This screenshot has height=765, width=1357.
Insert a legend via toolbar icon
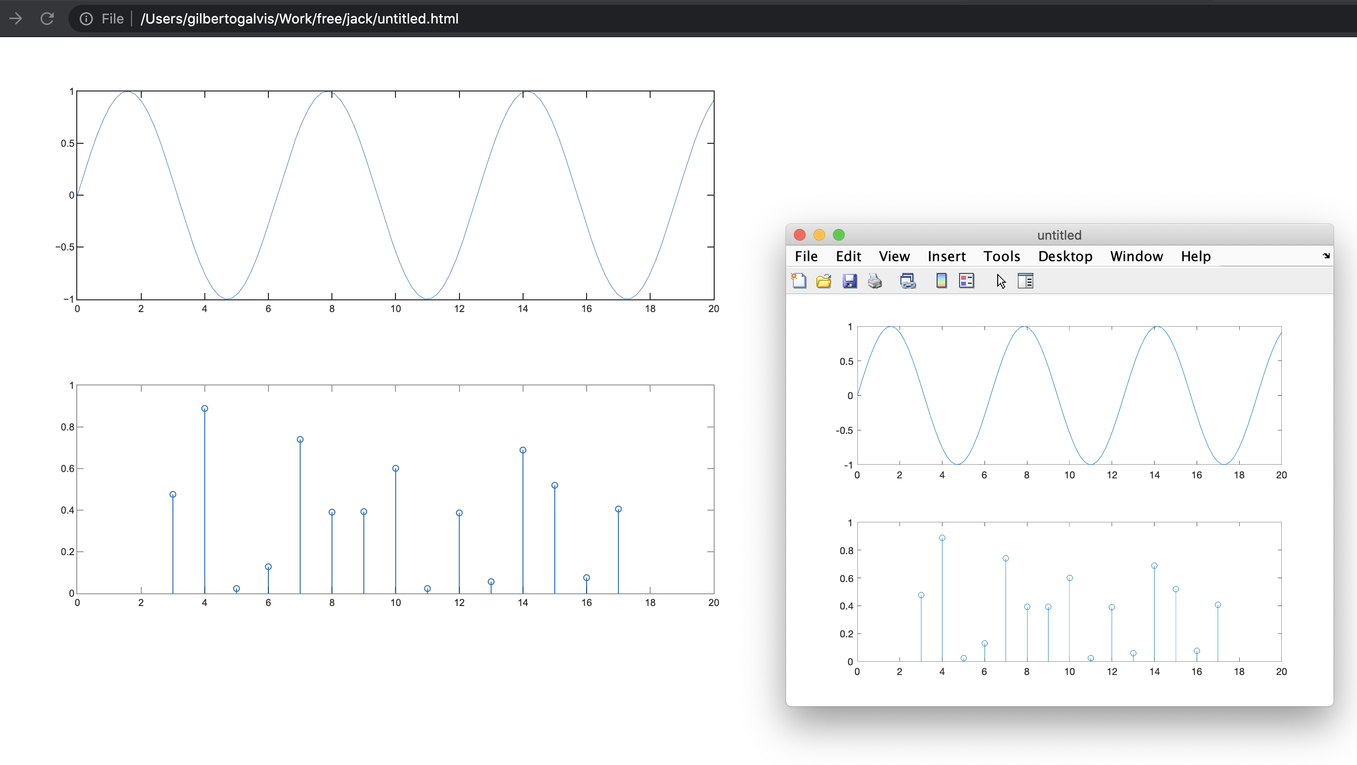966,280
